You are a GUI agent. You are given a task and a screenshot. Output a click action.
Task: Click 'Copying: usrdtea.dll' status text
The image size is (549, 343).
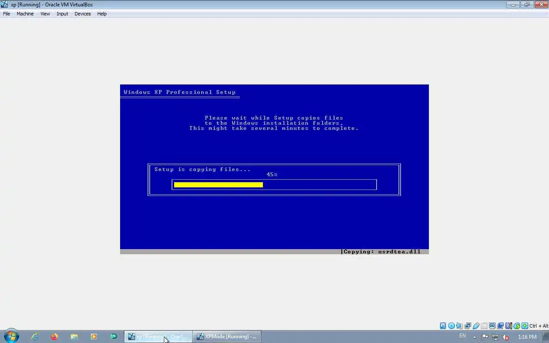click(382, 252)
